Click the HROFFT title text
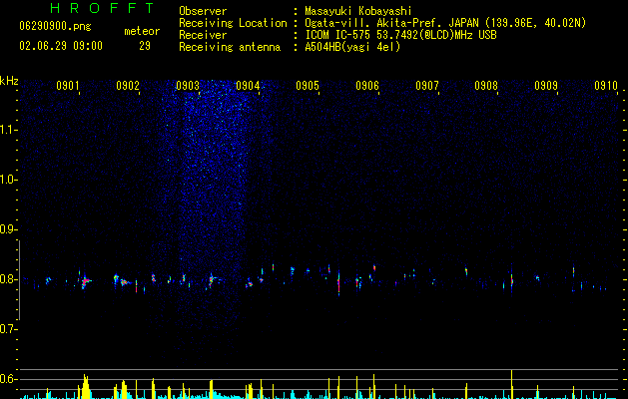Viewport: 628px width, 399px height. [x=103, y=8]
